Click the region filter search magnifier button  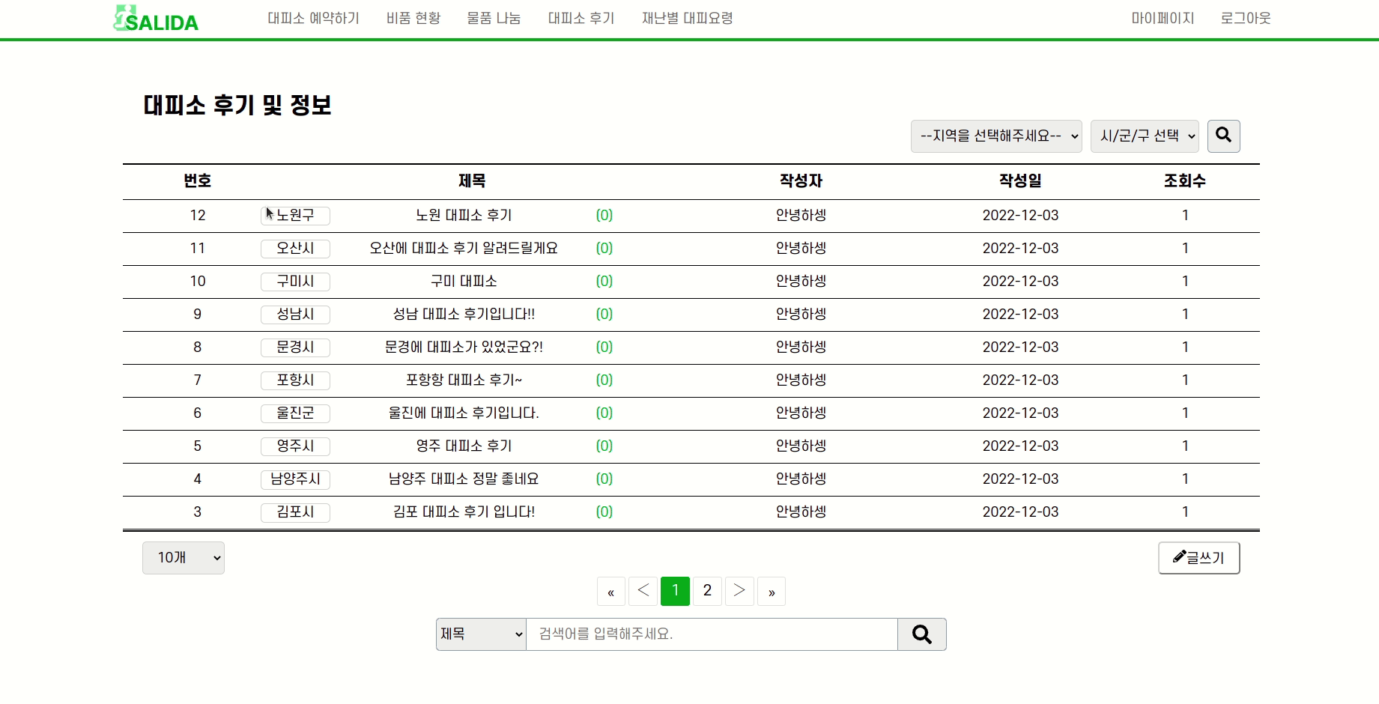1223,136
